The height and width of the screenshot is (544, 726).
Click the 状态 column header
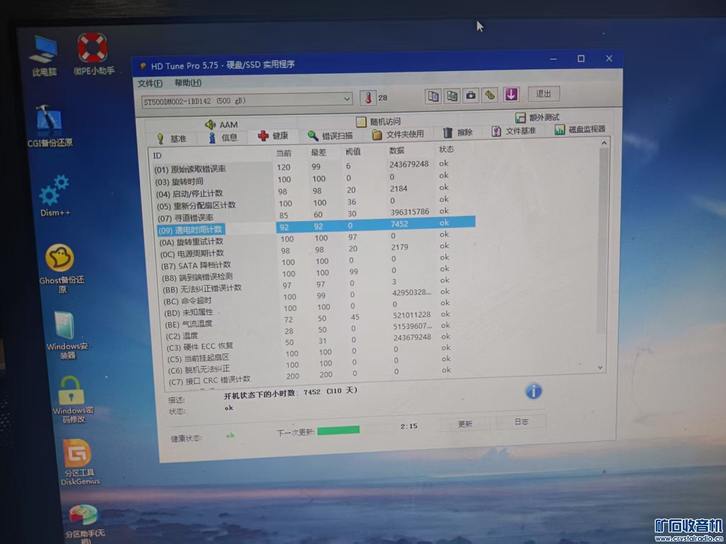446,149
